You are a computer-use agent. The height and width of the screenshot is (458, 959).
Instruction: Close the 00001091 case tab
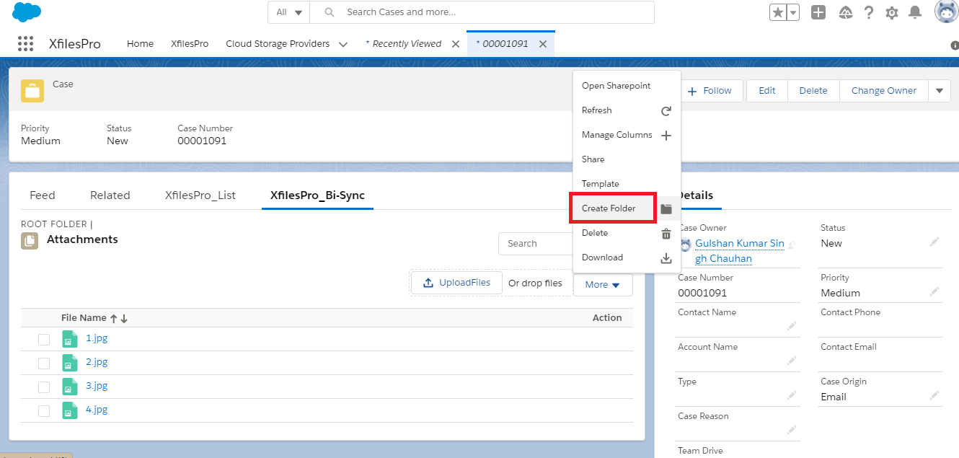pos(543,44)
